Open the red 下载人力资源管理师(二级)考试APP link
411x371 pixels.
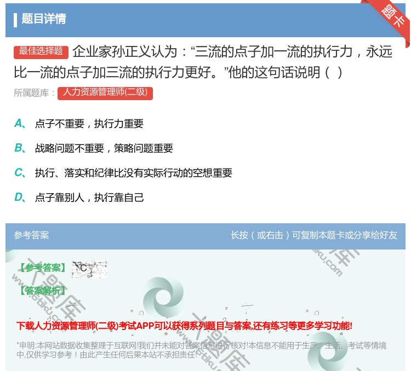184,326
